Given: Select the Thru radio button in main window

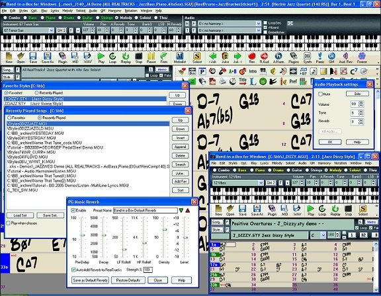Looking at the screenshot, I should (x=155, y=18).
